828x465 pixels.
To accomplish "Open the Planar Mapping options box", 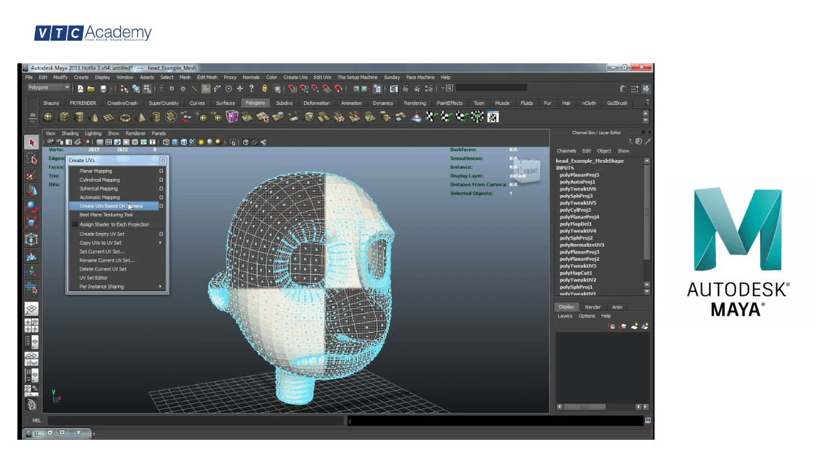I will (x=161, y=171).
